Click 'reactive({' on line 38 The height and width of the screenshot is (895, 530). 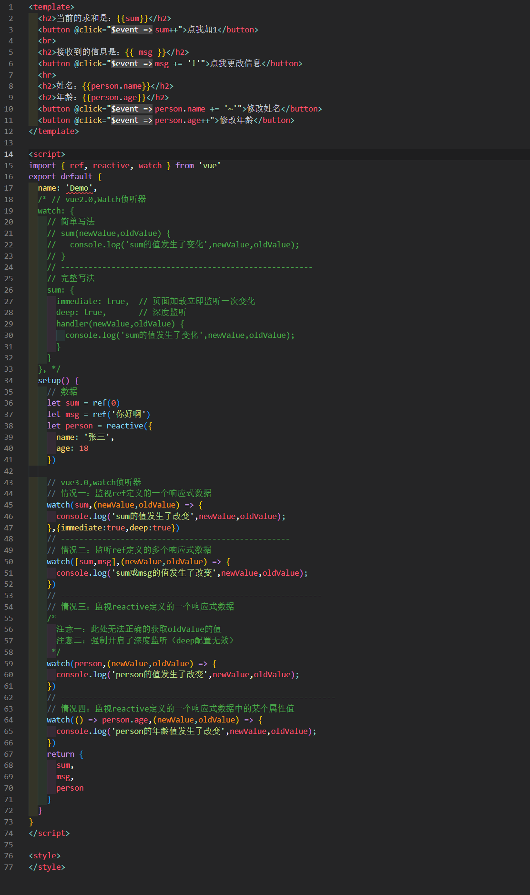pos(129,426)
